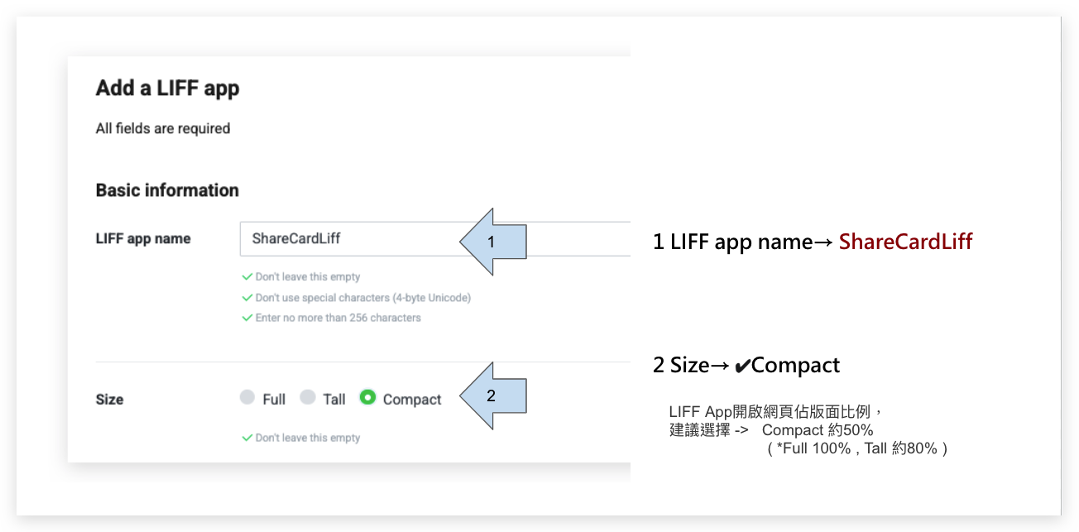Click the green checkmark under the Size options
Viewport: 1079px width, 532px height.
coord(247,438)
